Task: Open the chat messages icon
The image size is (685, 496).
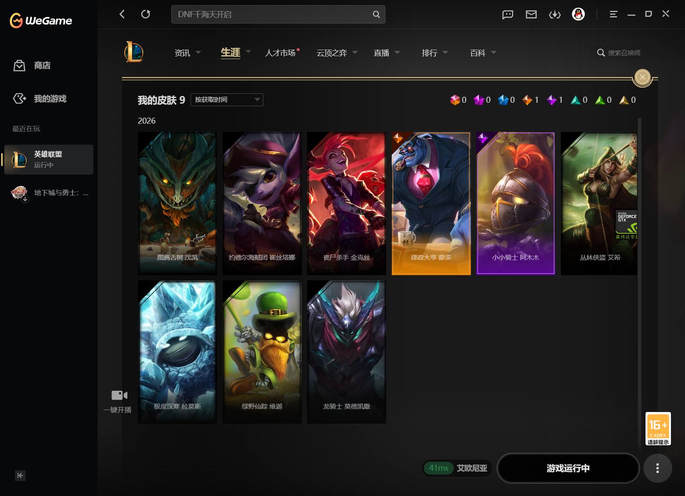Action: (x=507, y=15)
